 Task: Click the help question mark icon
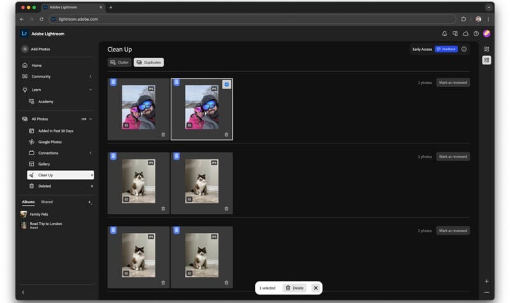476,34
